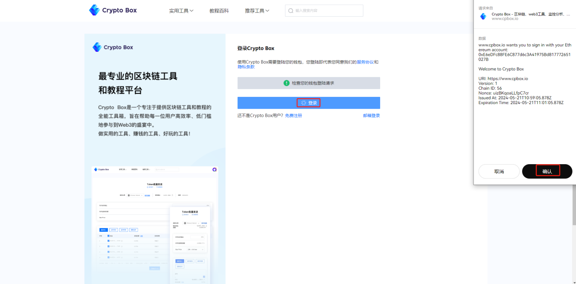Click the 登录Crypto Box heading
Image resolution: width=576 pixels, height=284 pixels.
[256, 48]
